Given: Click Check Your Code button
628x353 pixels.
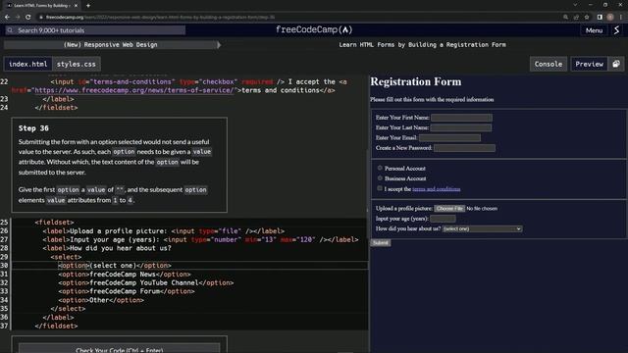Looking at the screenshot, I should tap(120, 349).
